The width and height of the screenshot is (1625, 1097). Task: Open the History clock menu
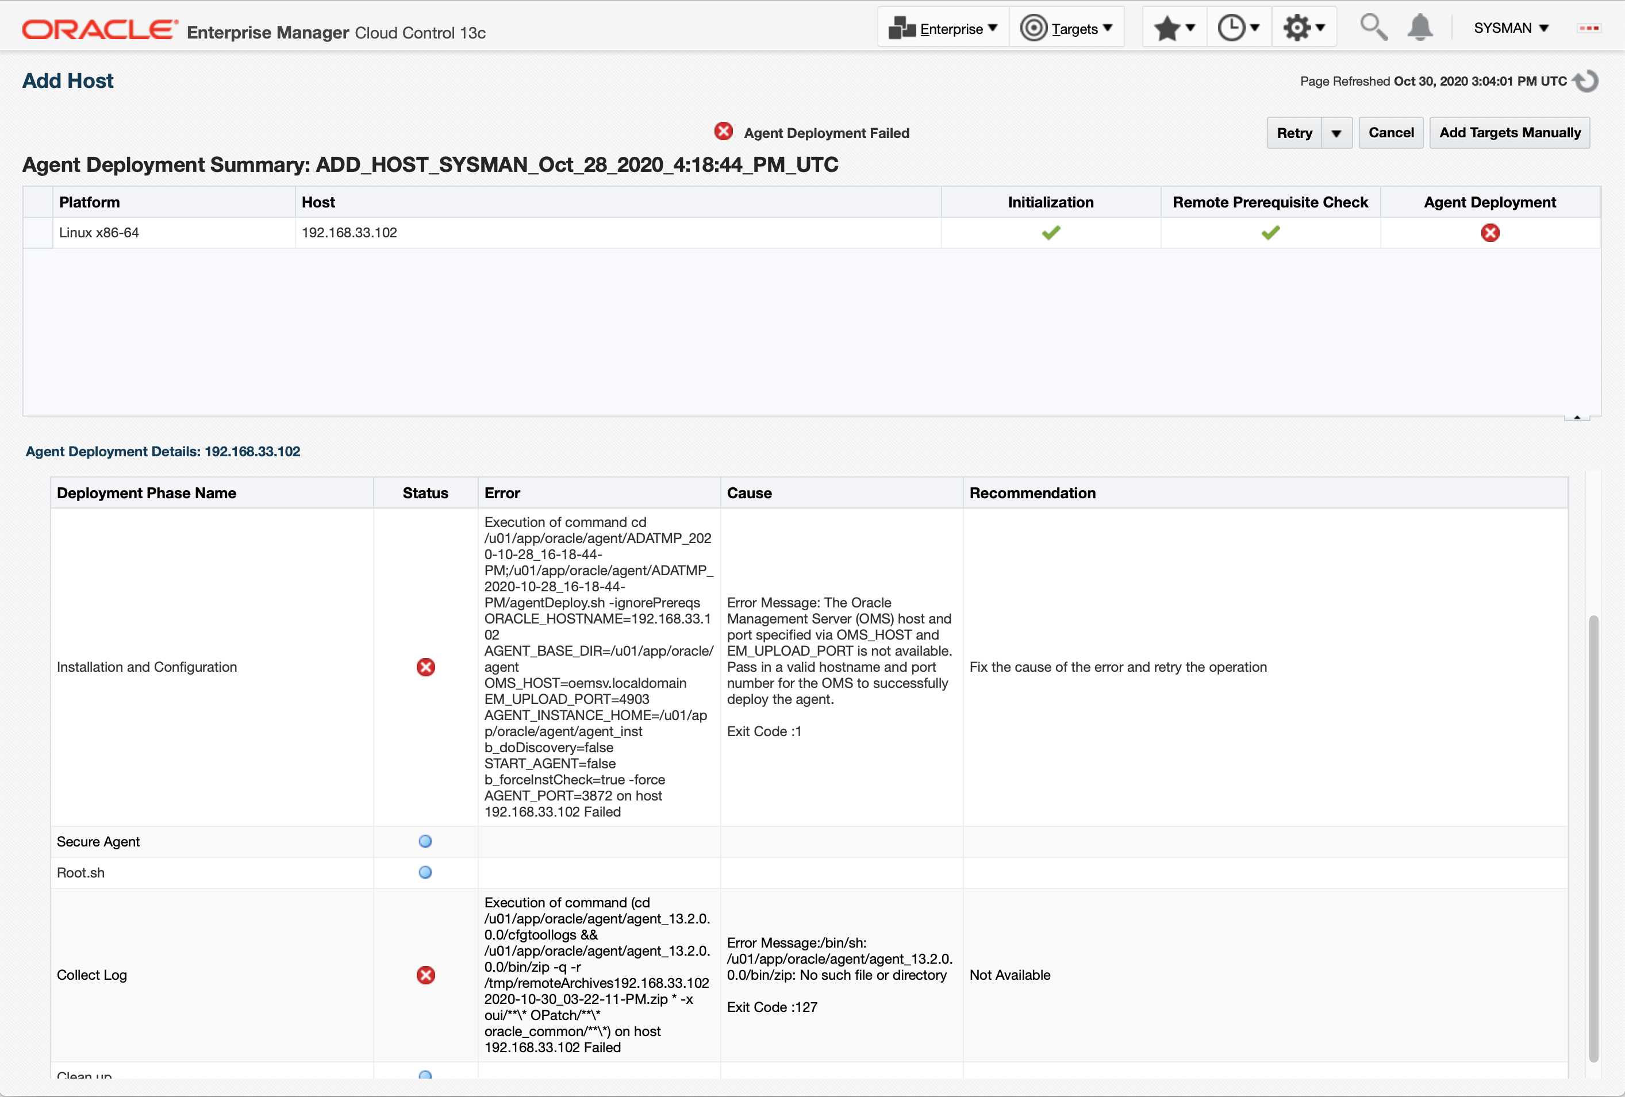1238,28
